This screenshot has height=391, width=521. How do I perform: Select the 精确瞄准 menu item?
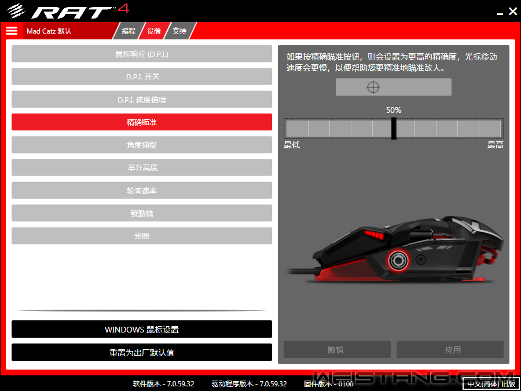click(142, 122)
